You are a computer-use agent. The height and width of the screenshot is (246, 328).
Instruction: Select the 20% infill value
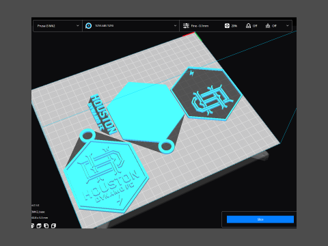click(234, 26)
